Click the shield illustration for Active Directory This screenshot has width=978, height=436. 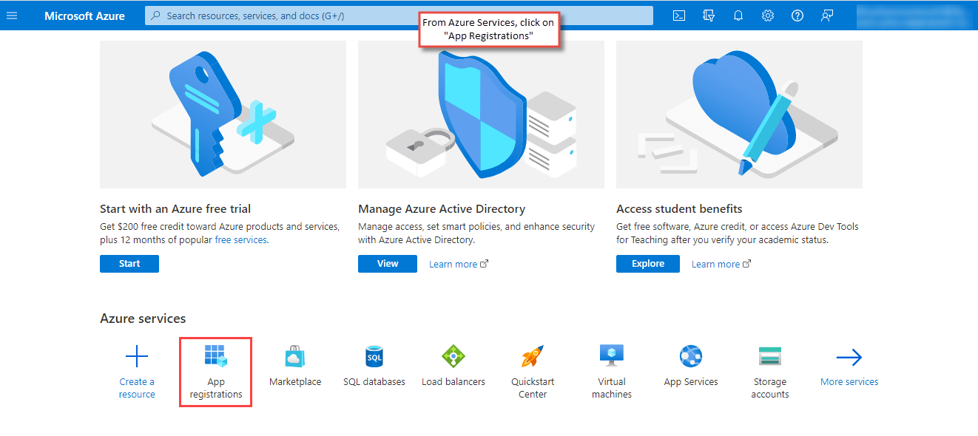tap(481, 115)
